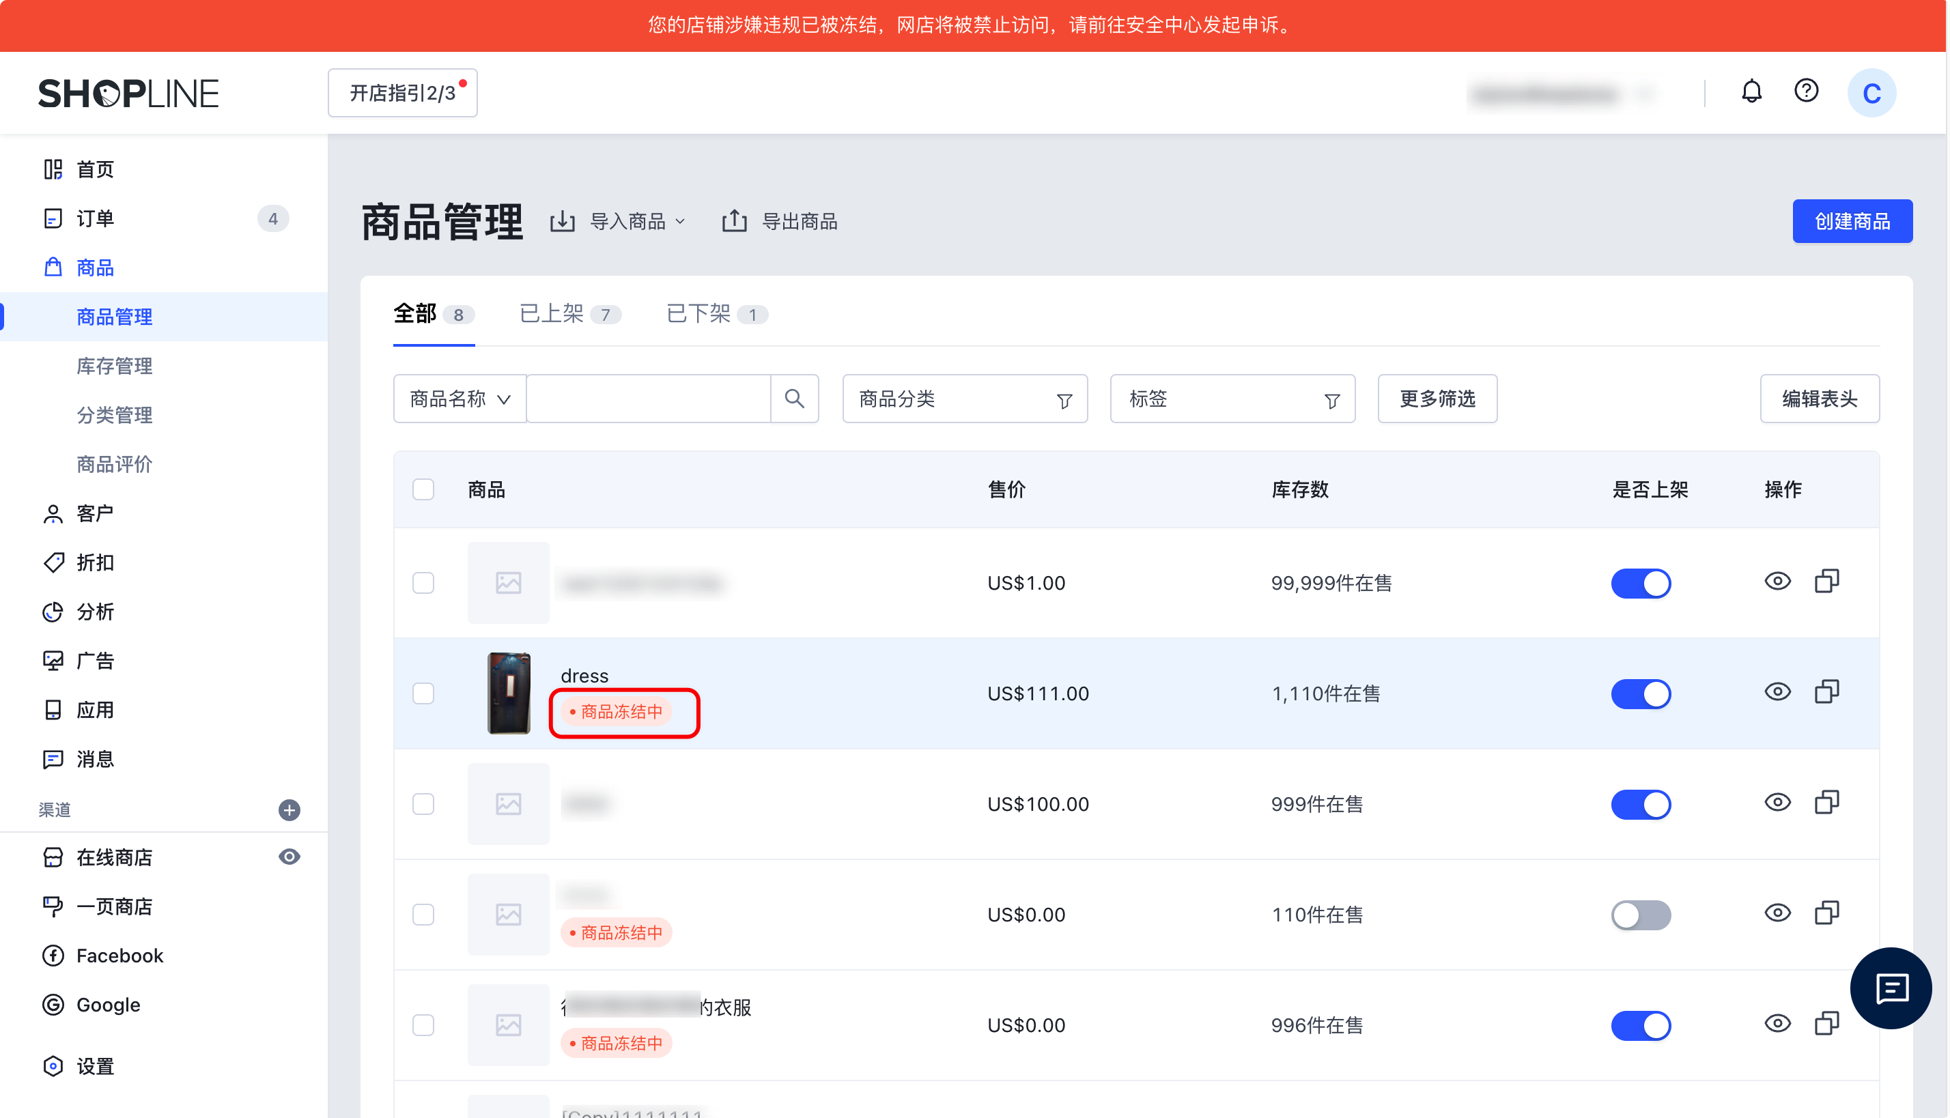
Task: Go to 库存管理 submenu
Action: point(115,366)
